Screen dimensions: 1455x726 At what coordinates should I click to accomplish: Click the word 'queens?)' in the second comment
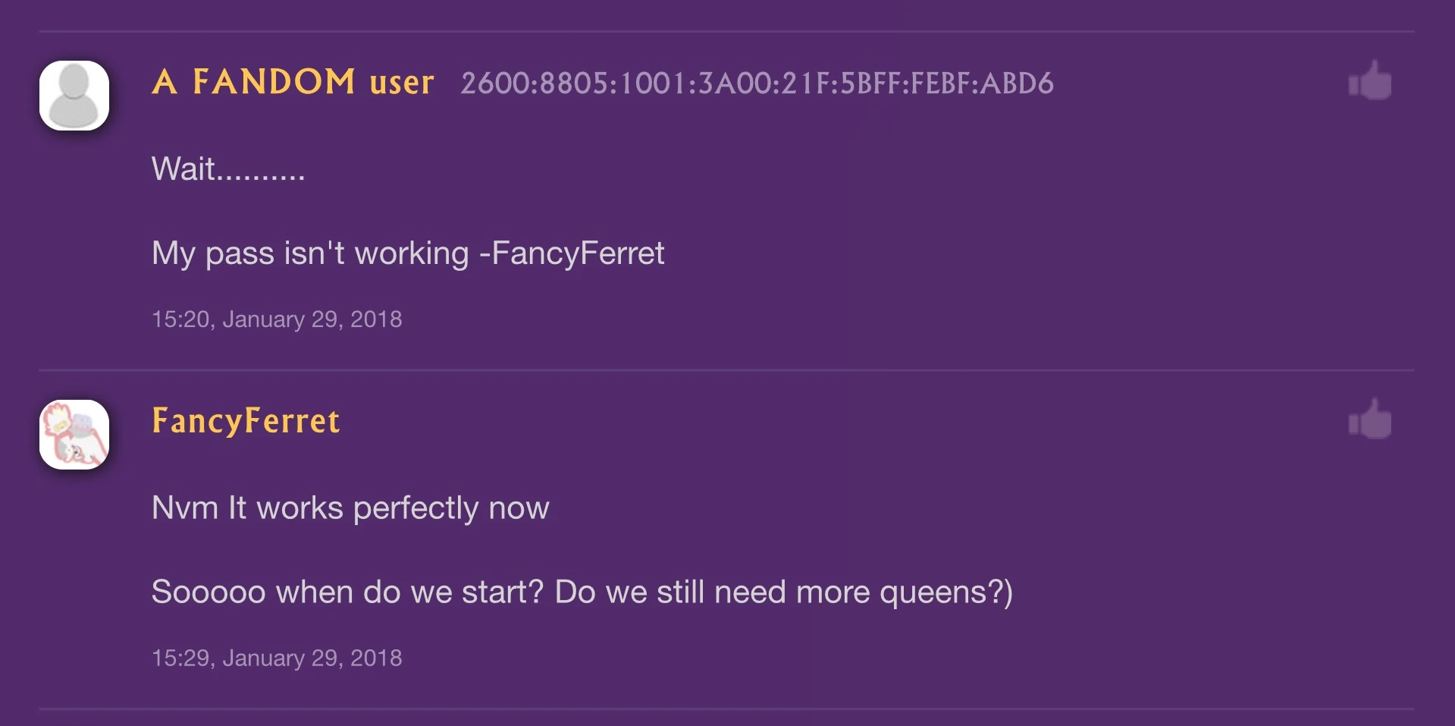(x=945, y=592)
